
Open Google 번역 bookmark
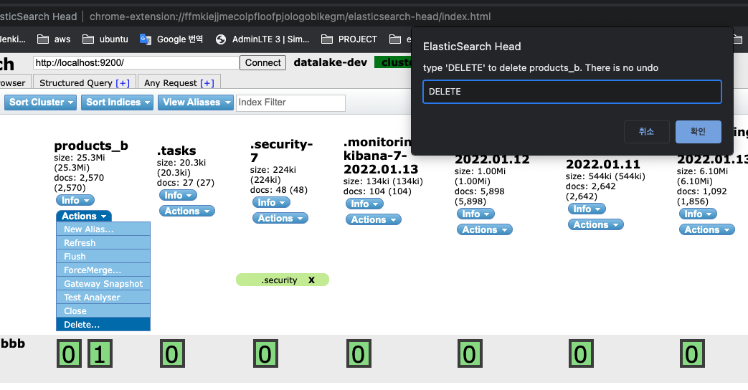tap(171, 39)
